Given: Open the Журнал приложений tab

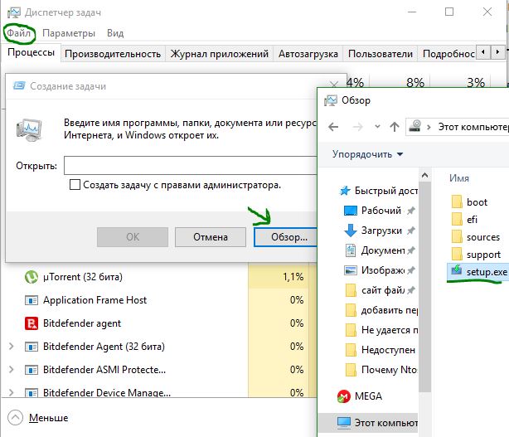Looking at the screenshot, I should point(220,54).
